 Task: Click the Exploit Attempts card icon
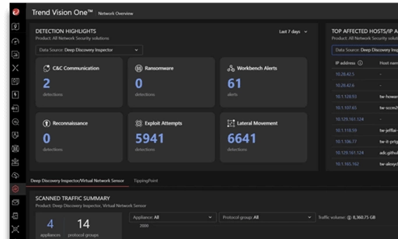[138, 124]
